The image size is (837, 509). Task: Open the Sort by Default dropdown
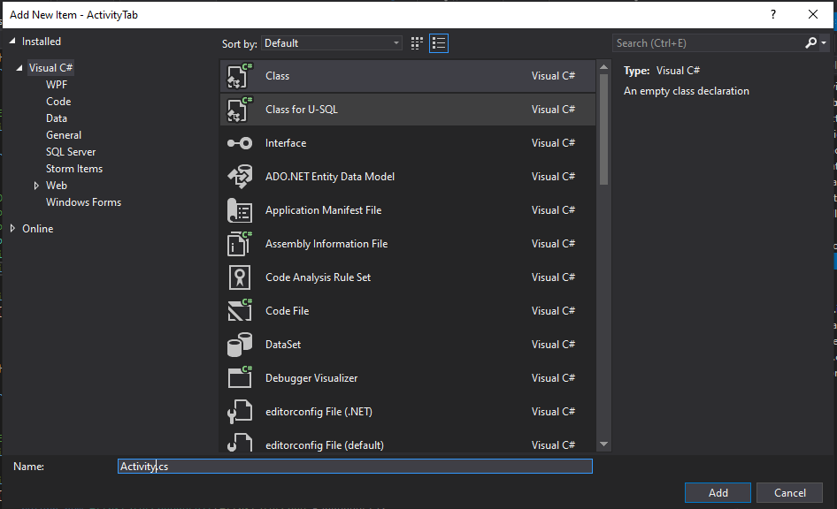(332, 43)
